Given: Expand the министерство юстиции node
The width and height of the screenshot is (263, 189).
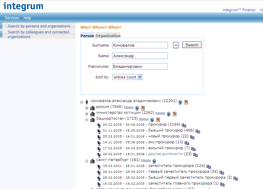Looking at the screenshot, I should [87, 114].
